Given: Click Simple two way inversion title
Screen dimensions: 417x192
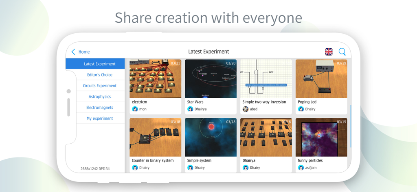Looking at the screenshot, I should click(x=264, y=102).
